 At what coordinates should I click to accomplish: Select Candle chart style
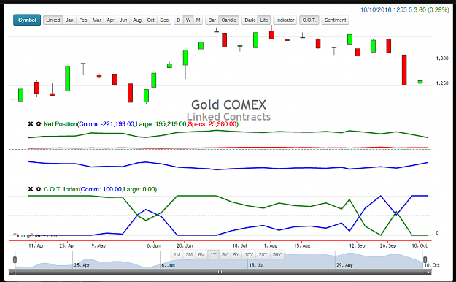tap(229, 20)
